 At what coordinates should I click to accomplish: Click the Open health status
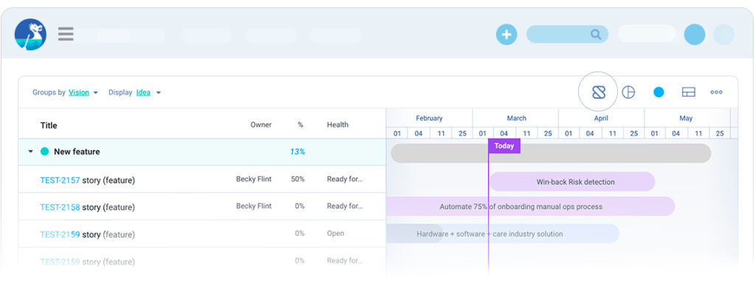[335, 233]
